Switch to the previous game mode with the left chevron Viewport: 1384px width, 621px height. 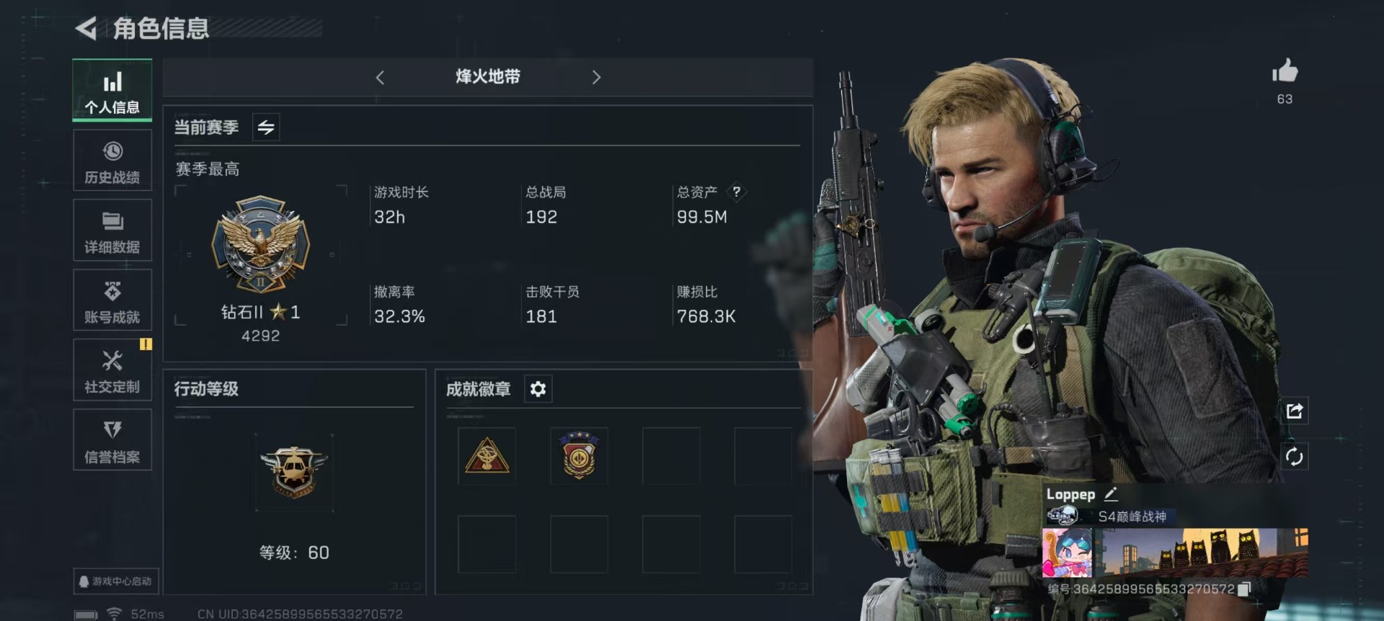tap(380, 77)
